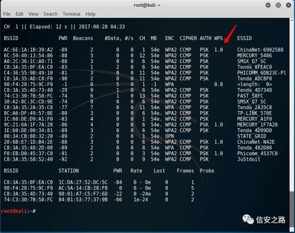Click ESSID PHICOMM_6DB23C-Pl

tap(262, 73)
